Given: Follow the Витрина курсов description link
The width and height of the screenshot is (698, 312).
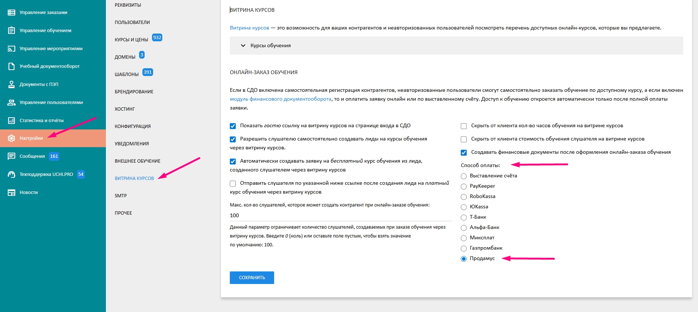Looking at the screenshot, I should pos(249,28).
